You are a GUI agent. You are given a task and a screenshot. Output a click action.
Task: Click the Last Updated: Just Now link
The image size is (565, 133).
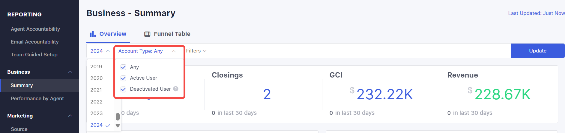[x=536, y=13]
